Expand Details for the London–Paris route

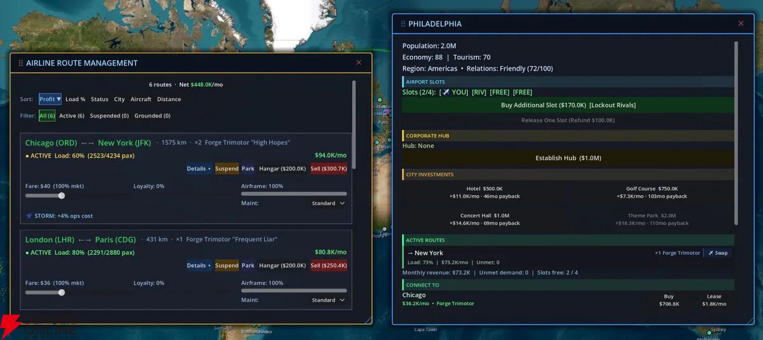(x=198, y=266)
